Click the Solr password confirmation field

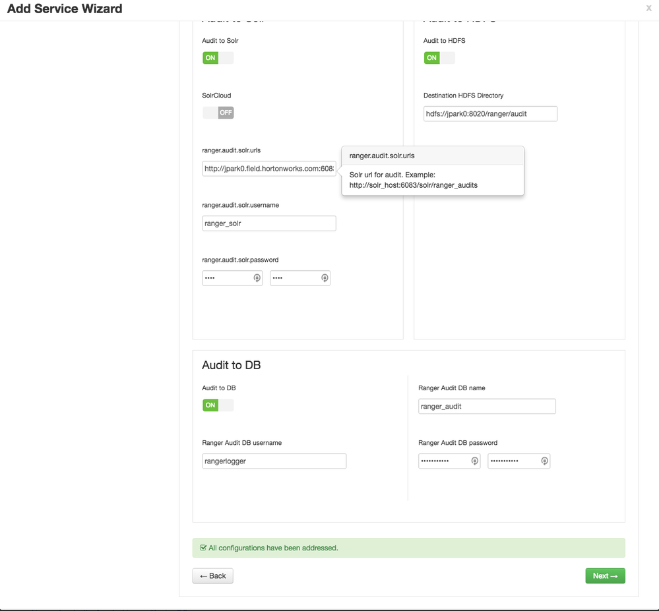point(294,278)
